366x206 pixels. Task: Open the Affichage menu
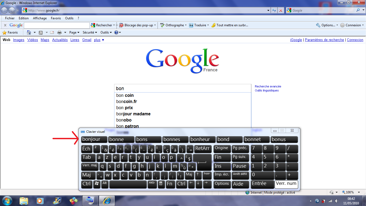point(40,18)
